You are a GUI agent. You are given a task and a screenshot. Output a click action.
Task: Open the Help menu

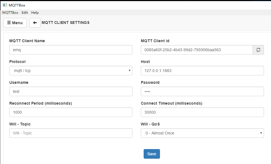pos(35,12)
